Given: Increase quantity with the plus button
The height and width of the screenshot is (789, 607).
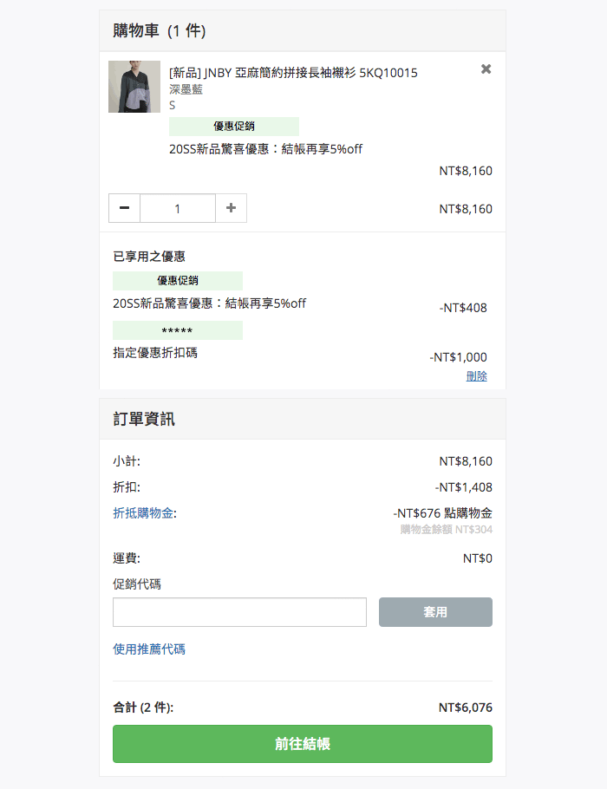Looking at the screenshot, I should (x=231, y=208).
